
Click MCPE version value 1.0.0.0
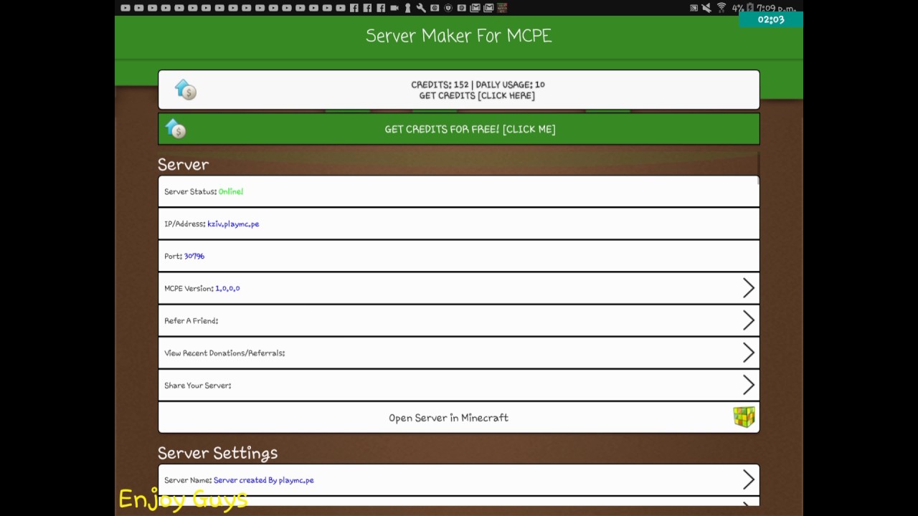(227, 288)
